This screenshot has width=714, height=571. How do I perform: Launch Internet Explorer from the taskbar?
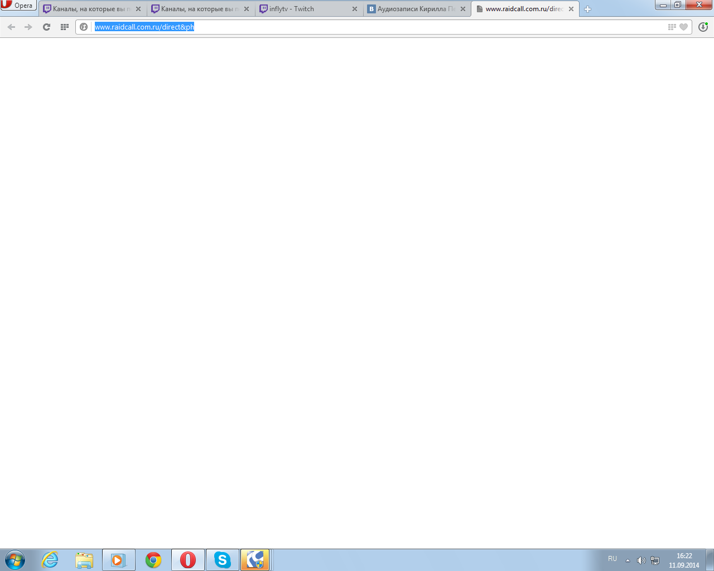50,560
